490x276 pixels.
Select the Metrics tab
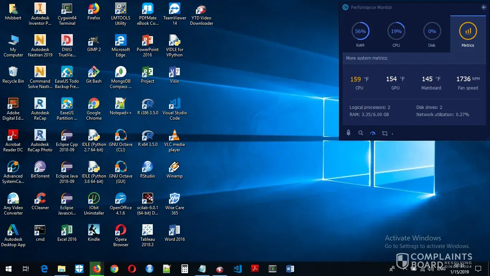point(468,34)
